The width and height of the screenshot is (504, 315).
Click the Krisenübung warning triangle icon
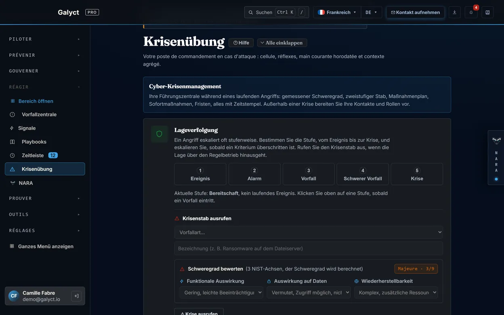point(12,169)
